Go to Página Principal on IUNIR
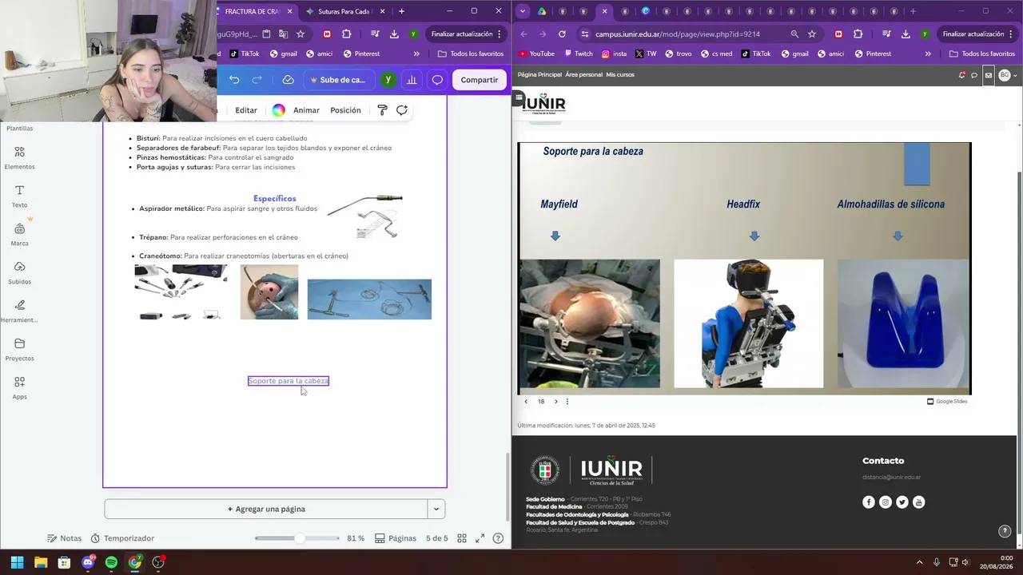The image size is (1023, 575). [539, 75]
